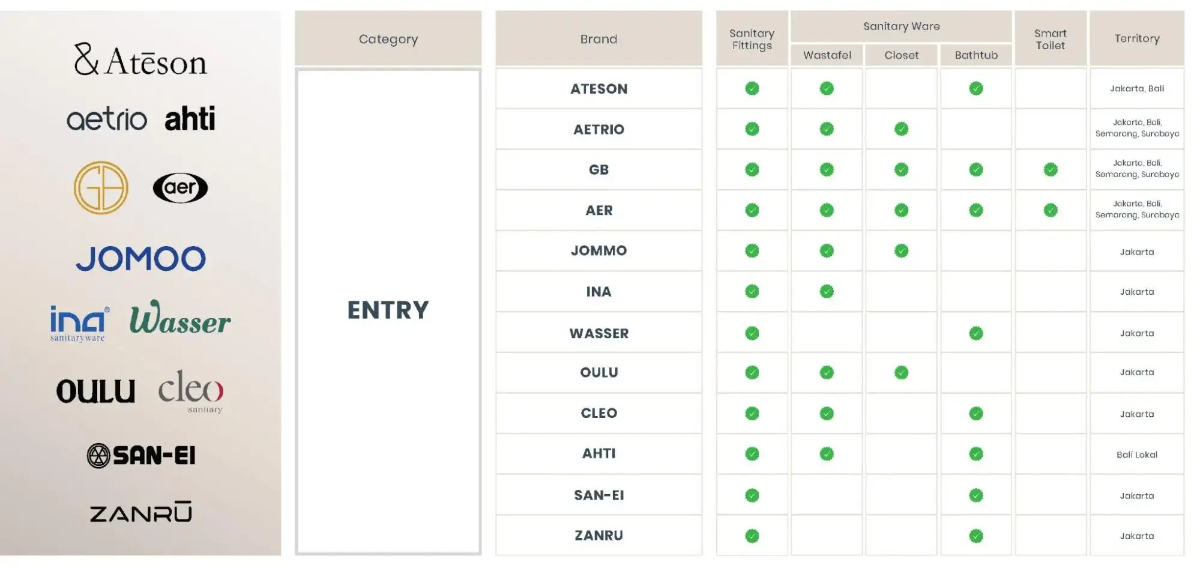
Task: Open the blue JOMOO logo
Action: 141,259
